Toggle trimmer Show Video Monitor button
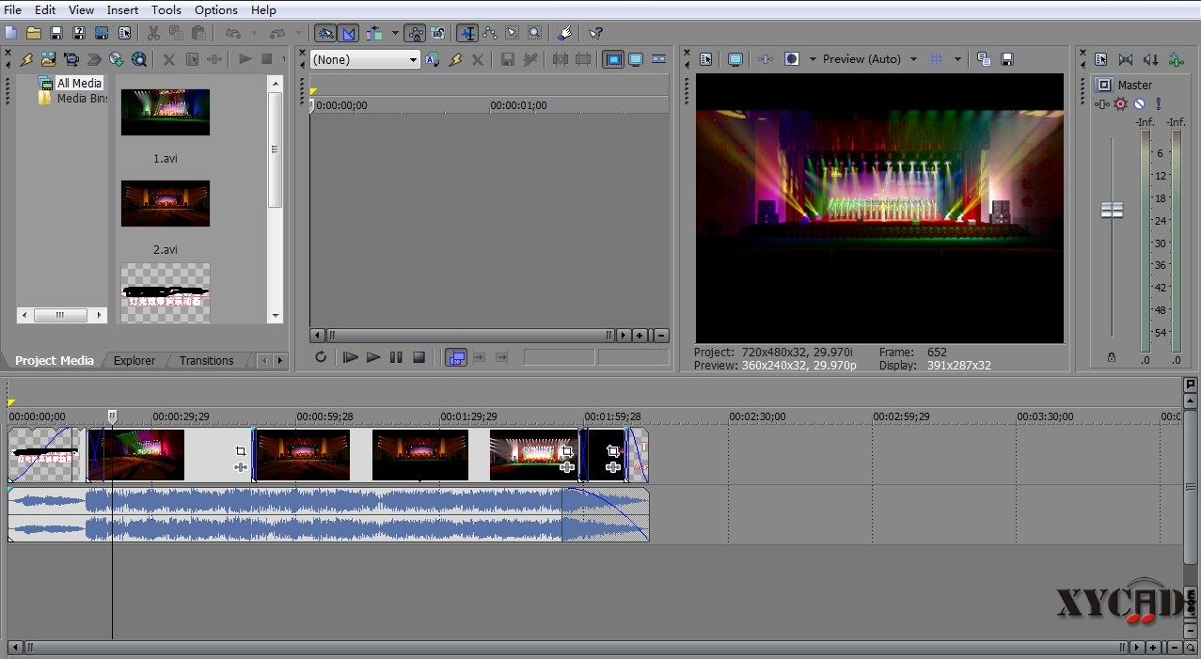The image size is (1201, 659). [613, 59]
